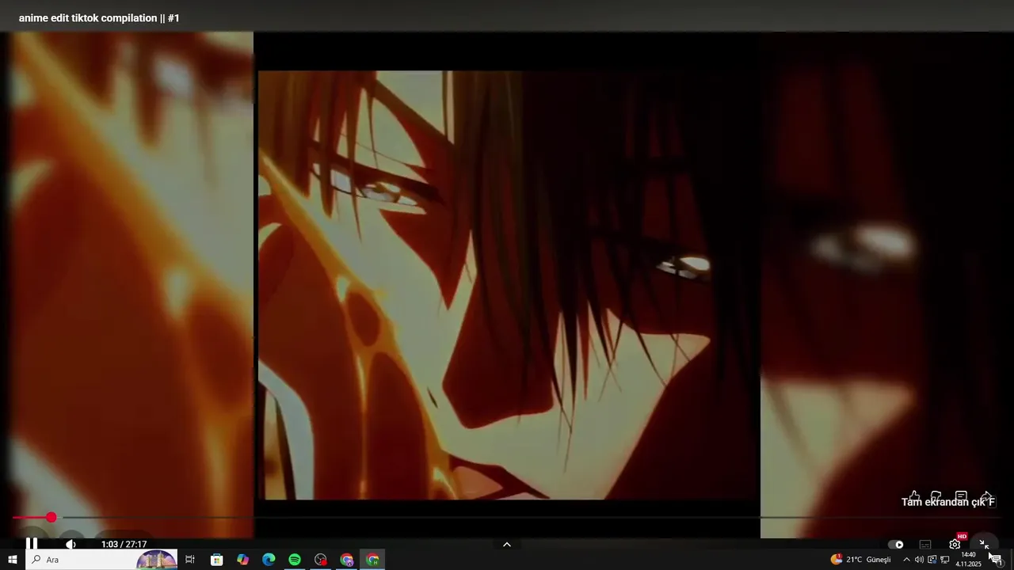Toggle subtitles/closed captions
Image resolution: width=1014 pixels, height=570 pixels.
pyautogui.click(x=925, y=544)
